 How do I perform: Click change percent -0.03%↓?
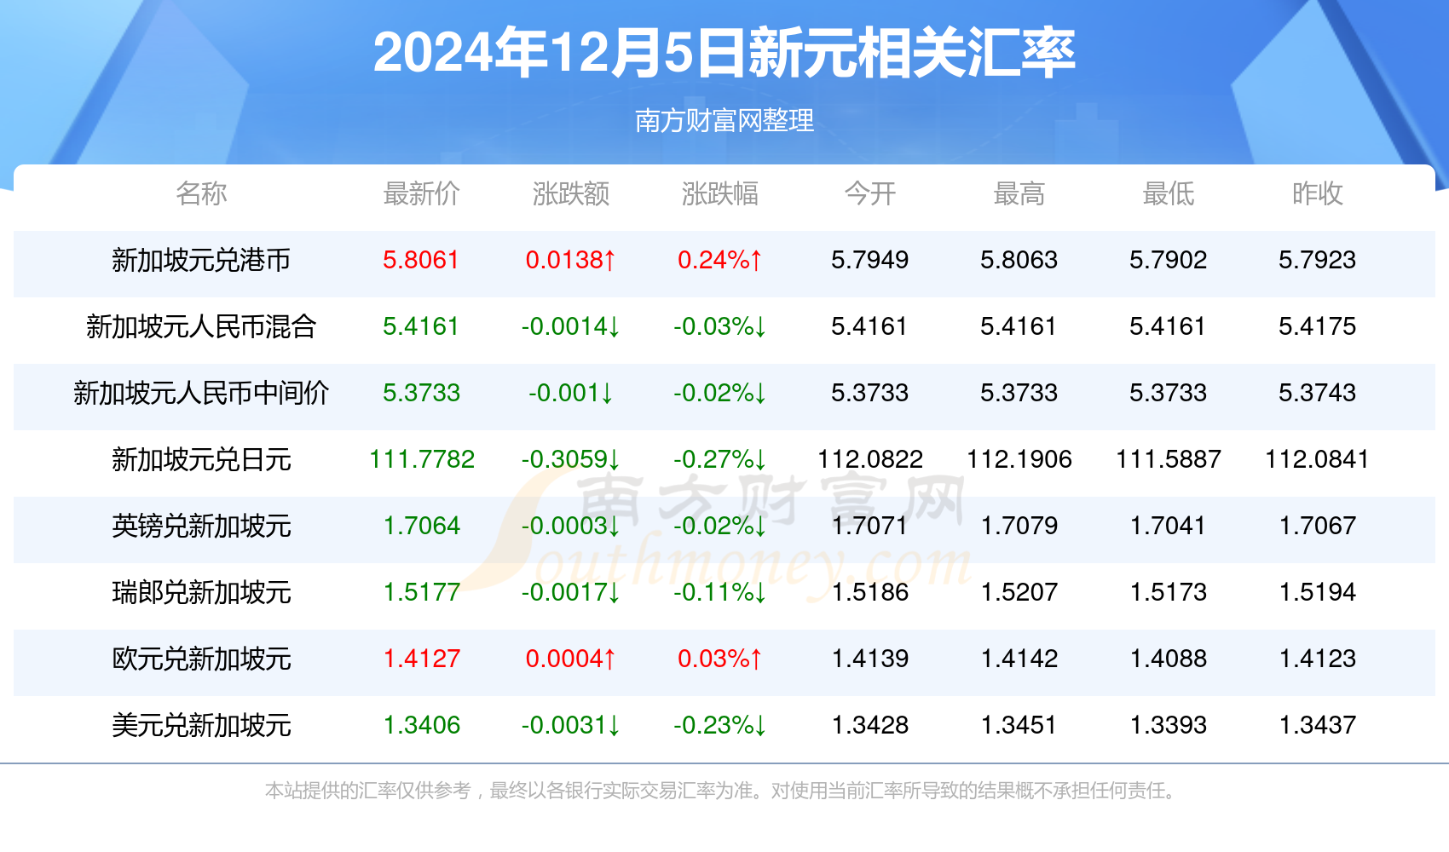[x=720, y=326]
